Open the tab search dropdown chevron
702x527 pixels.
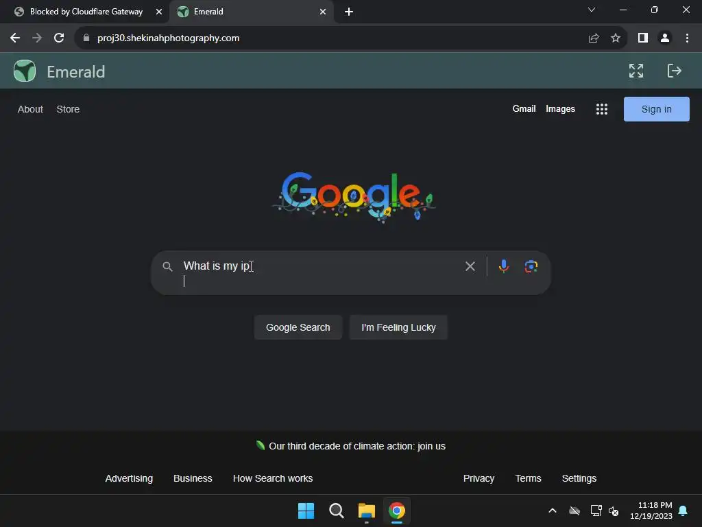click(x=592, y=10)
